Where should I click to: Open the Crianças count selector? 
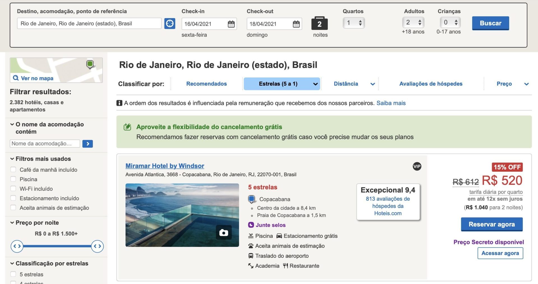450,22
